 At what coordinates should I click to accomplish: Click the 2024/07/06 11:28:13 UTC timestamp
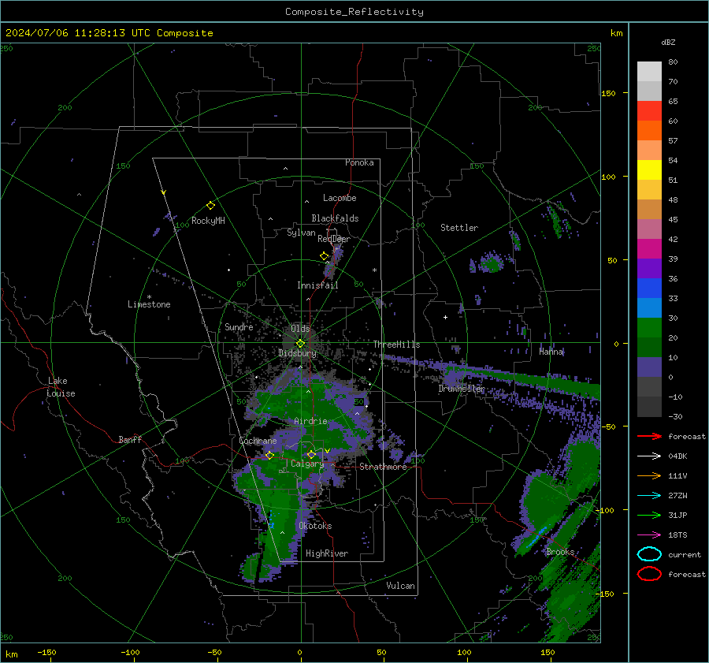tap(77, 33)
